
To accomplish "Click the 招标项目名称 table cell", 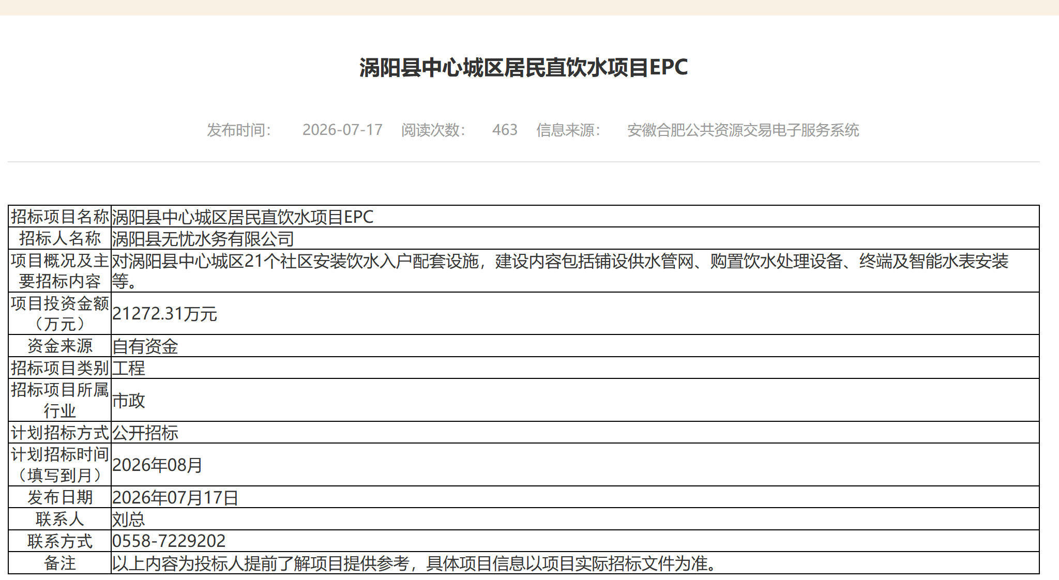I will click(60, 217).
